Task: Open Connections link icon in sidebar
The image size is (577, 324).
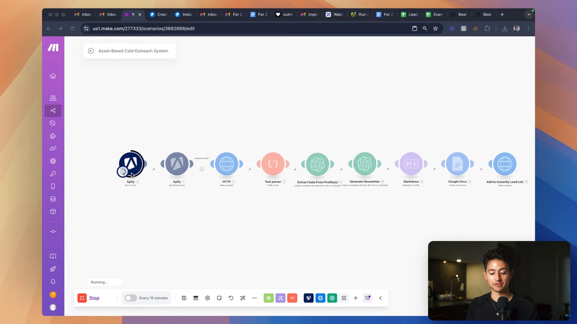Action: pyautogui.click(x=53, y=148)
